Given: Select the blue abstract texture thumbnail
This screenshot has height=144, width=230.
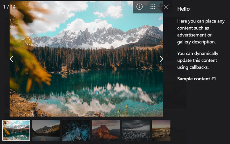Looking at the screenshot, I should point(76,130).
